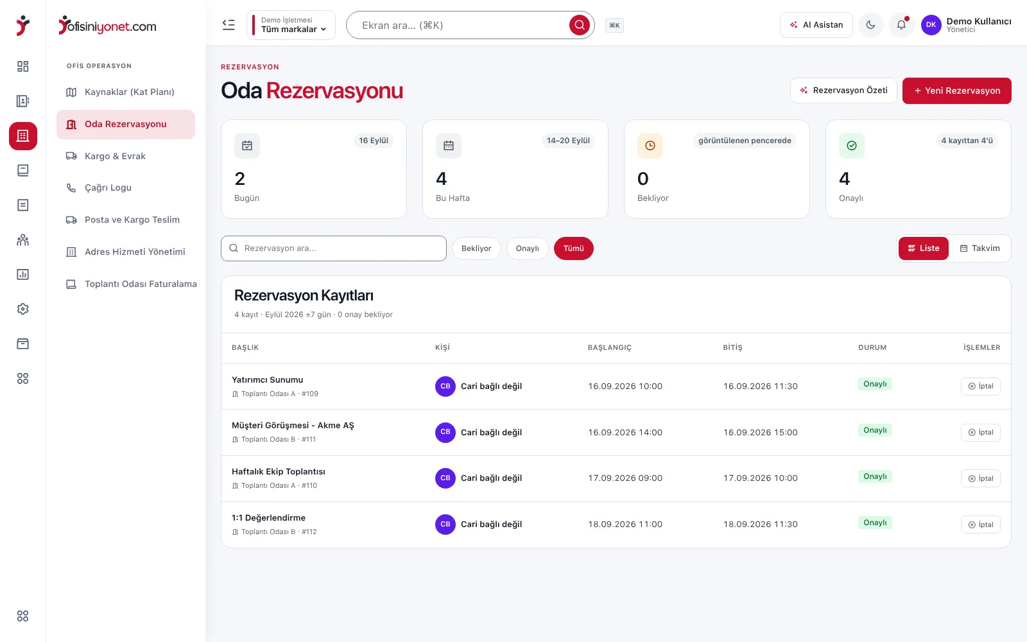Click the DK user avatar
The height and width of the screenshot is (642, 1027).
pos(931,25)
